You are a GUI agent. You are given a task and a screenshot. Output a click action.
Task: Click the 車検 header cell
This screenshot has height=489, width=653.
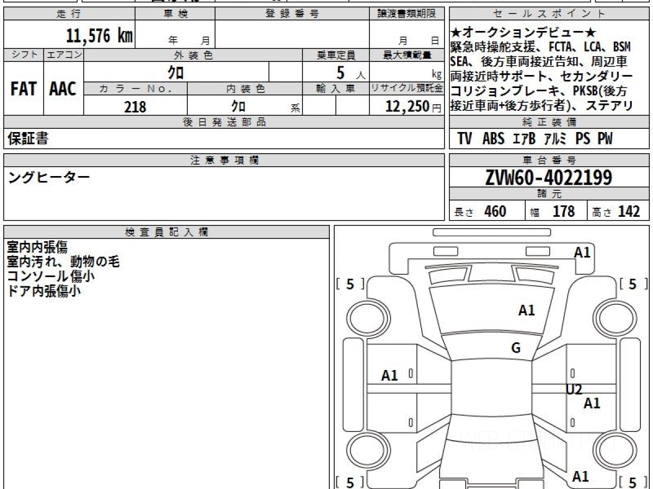(175, 14)
